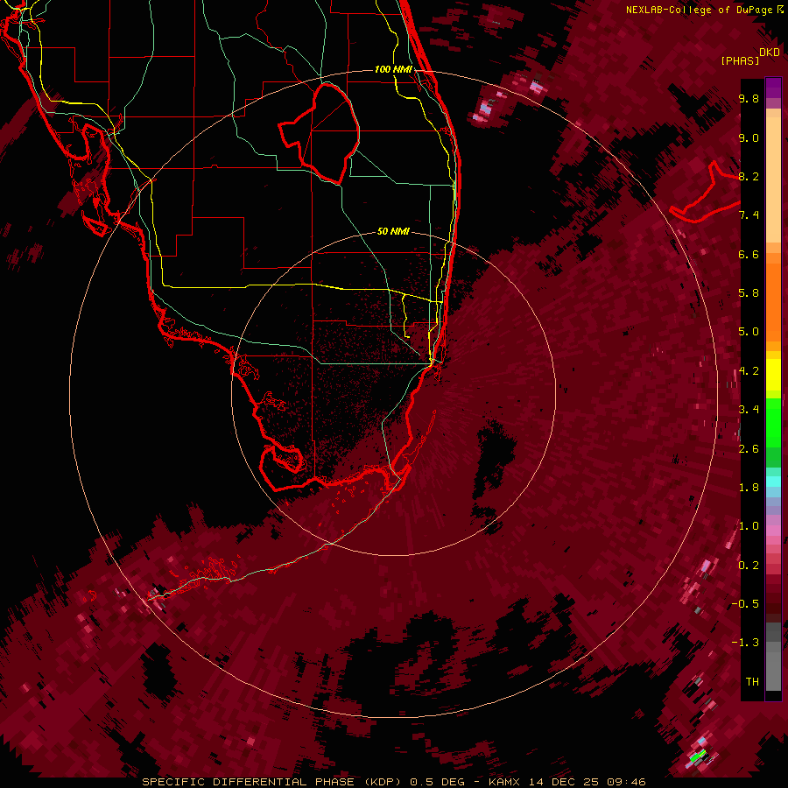Image resolution: width=788 pixels, height=788 pixels.
Task: Click the 100 NMI range ring label
Action: pyautogui.click(x=393, y=69)
